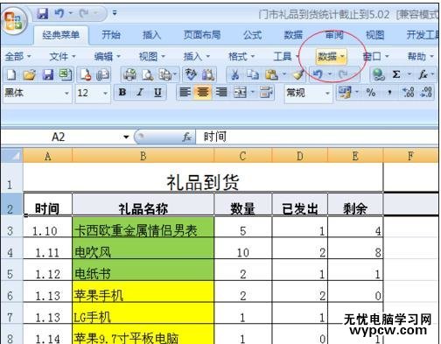This screenshot has width=441, height=344.
Task: Click the Copy icon next to scissors
Action: click(x=253, y=75)
